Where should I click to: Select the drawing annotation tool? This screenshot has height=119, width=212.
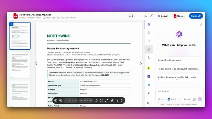tap(112, 101)
